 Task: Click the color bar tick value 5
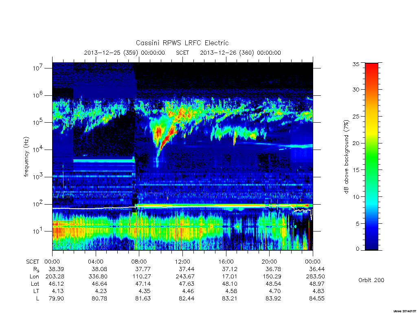coord(358,224)
